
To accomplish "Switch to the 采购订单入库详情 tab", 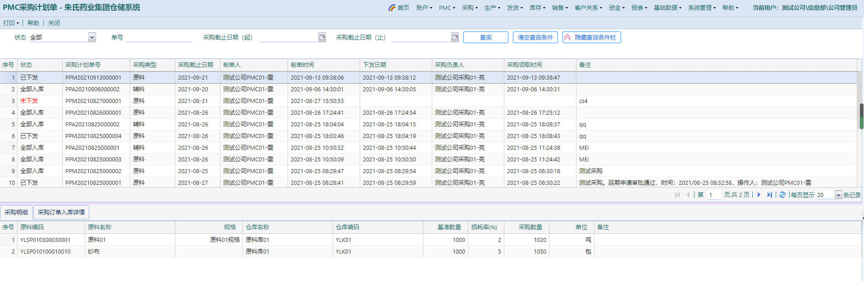I will coord(61,212).
